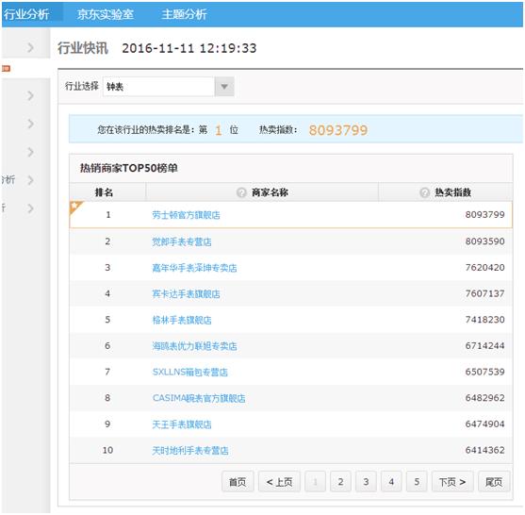Screen dimensions: 525x515
Task: Expand the sidebar item ending in 析
Action: click(30, 180)
